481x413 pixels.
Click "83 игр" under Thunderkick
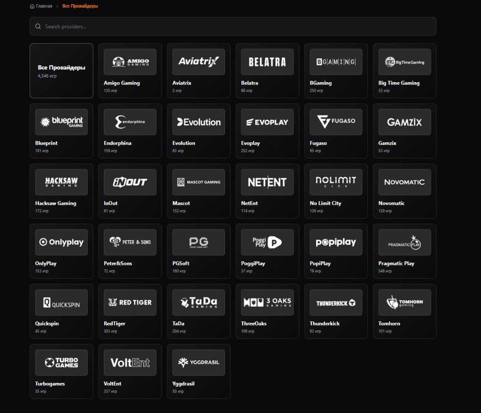coord(315,331)
